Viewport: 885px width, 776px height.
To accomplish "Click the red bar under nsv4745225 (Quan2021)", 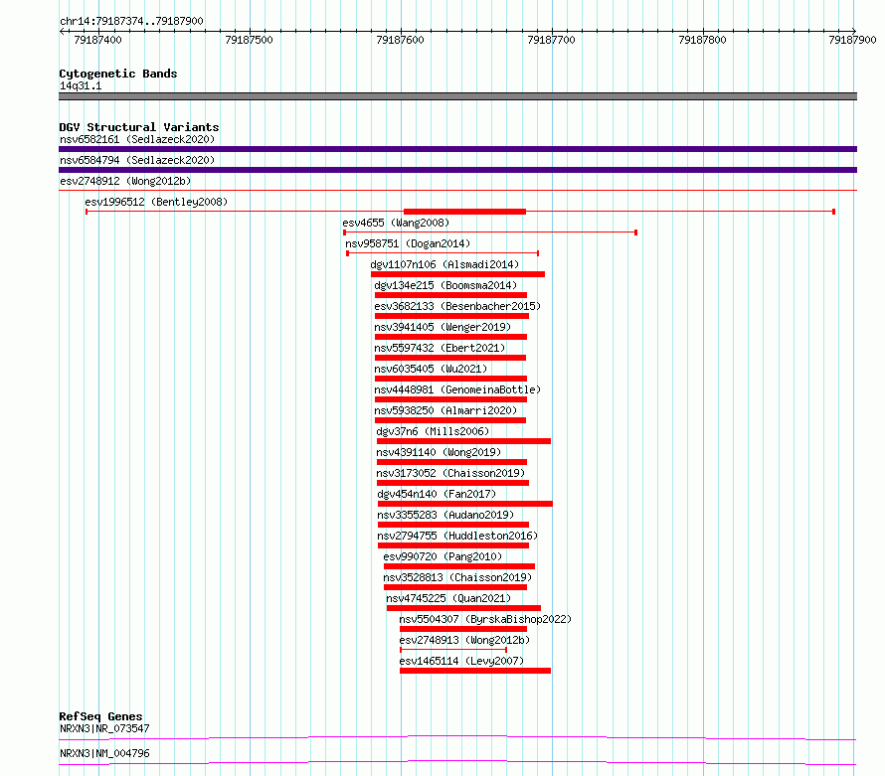I will click(x=464, y=608).
